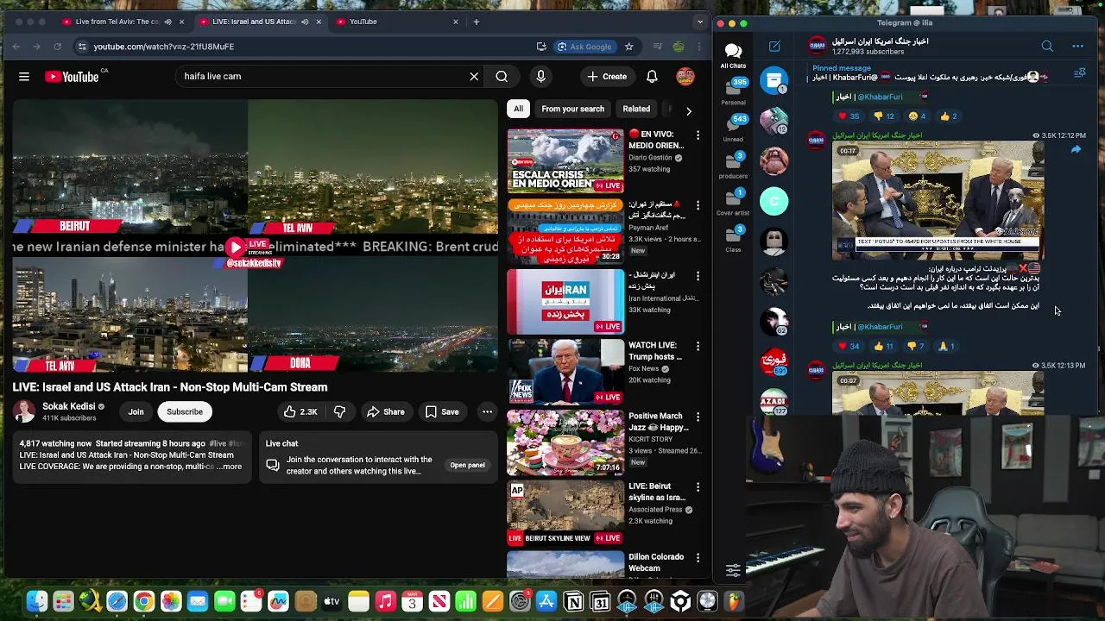The image size is (1105, 621).
Task: Expand the Chrome tab search dropdown
Action: click(700, 22)
